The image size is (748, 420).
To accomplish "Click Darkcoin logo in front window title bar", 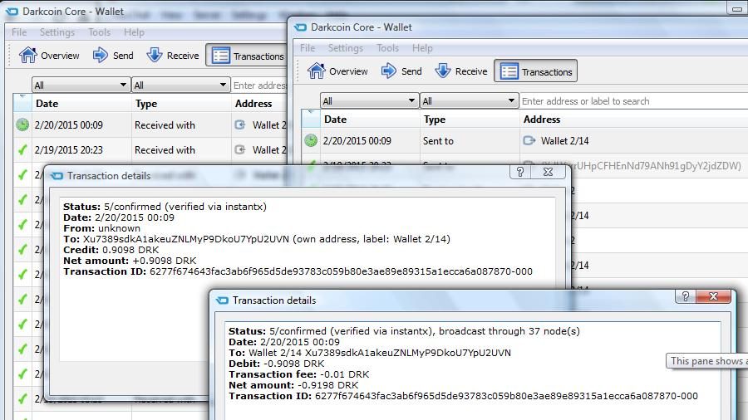I will (x=300, y=27).
